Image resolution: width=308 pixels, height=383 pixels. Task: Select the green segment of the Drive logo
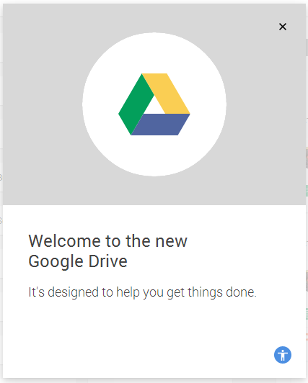click(135, 104)
